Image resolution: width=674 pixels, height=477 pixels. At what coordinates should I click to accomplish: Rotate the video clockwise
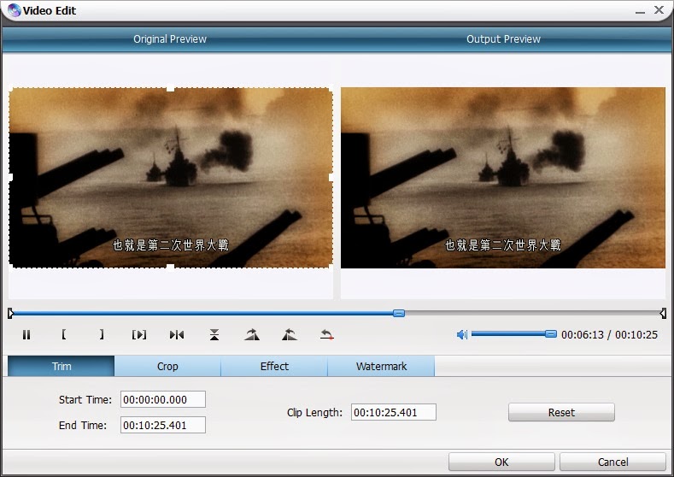click(x=252, y=334)
